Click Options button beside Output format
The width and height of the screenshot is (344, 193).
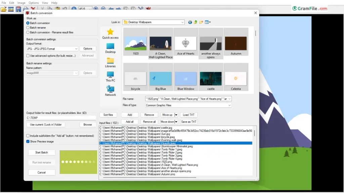88,49
